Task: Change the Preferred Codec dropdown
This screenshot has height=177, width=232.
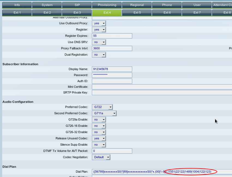Action: click(102, 107)
